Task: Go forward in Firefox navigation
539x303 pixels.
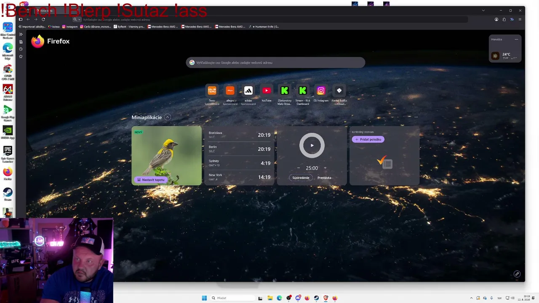Action: 35,19
